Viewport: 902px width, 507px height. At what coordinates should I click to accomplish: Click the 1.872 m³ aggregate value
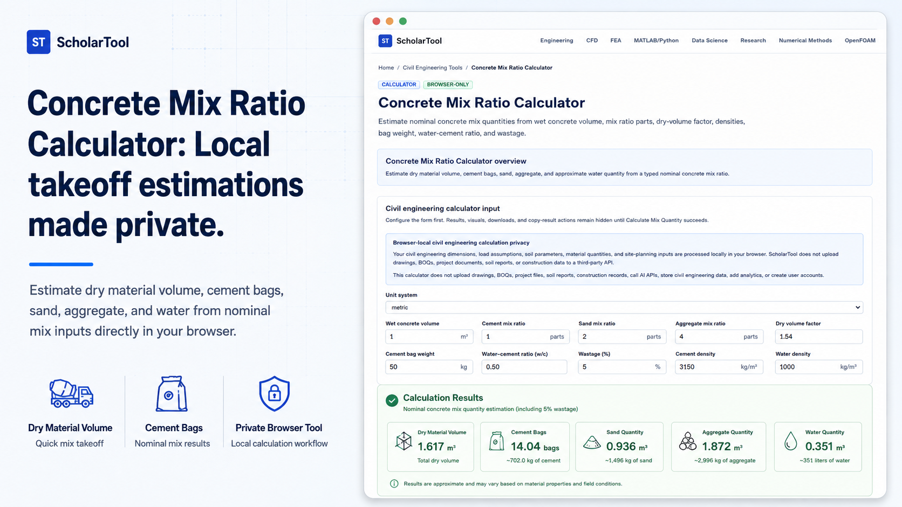click(722, 447)
